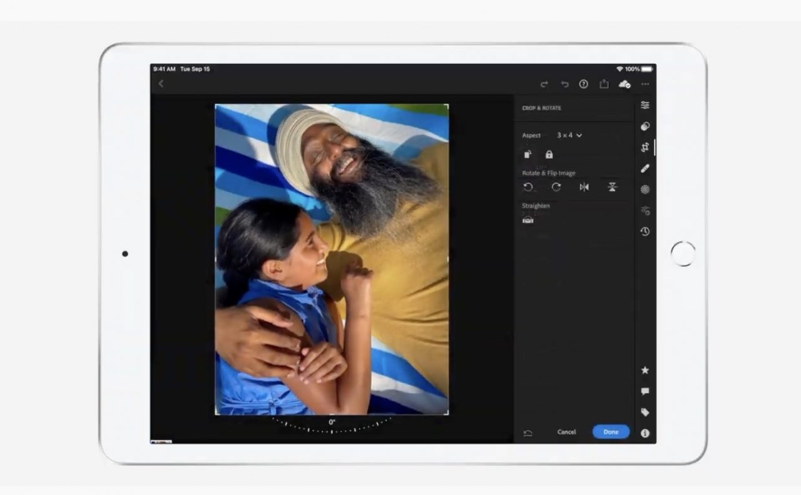Open the more options menu at top right

pos(645,84)
